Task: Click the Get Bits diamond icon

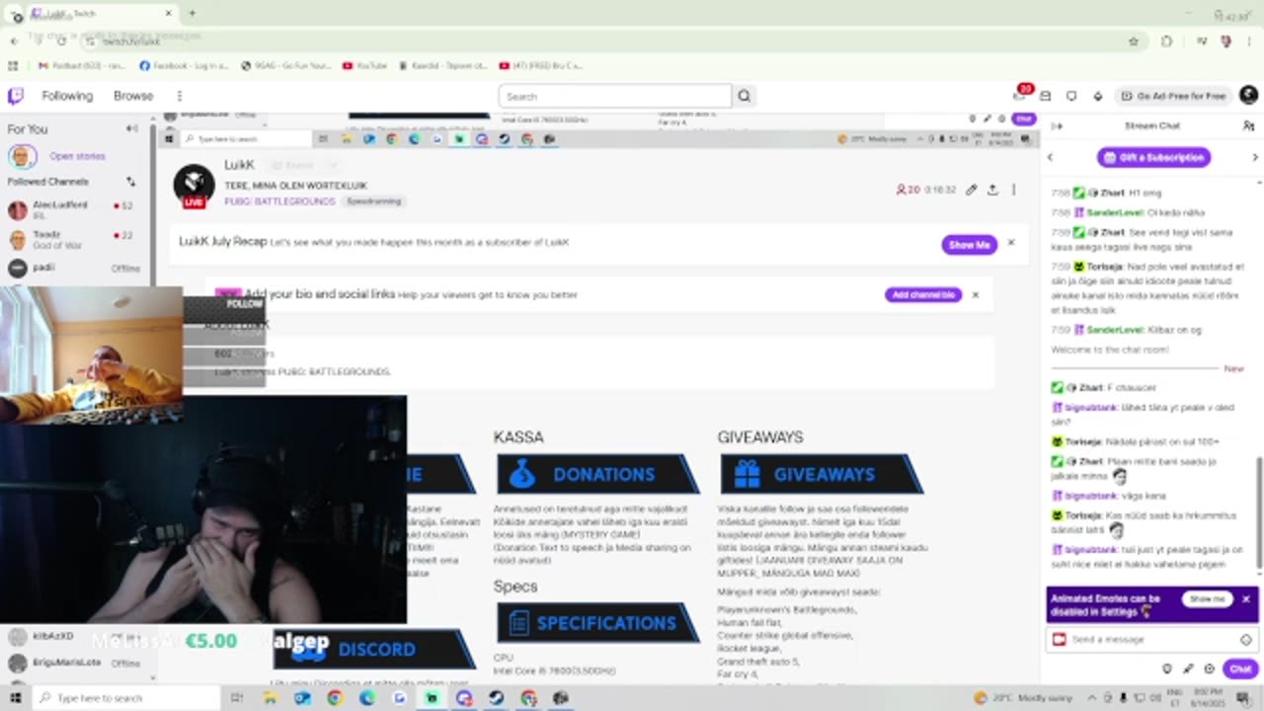Action: [x=1097, y=96]
